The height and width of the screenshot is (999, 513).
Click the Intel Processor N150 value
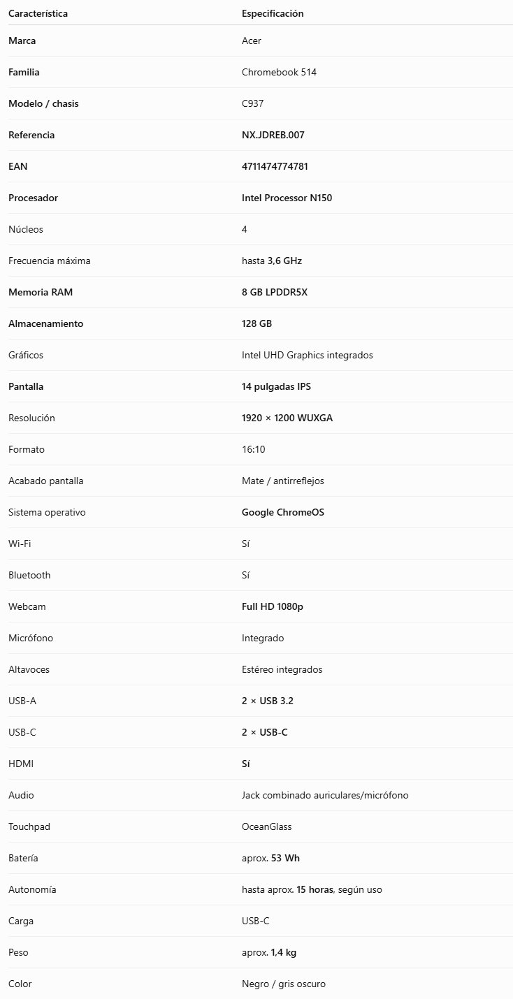(287, 198)
